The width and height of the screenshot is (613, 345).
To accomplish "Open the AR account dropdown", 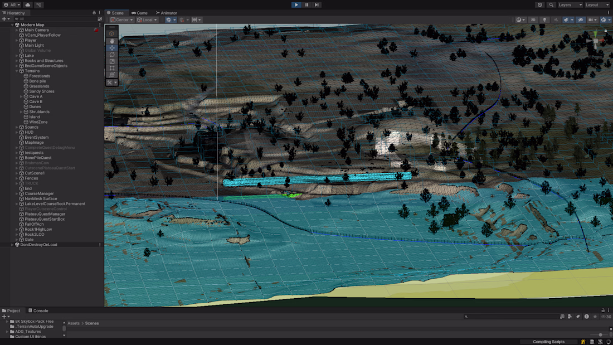I will [12, 4].
